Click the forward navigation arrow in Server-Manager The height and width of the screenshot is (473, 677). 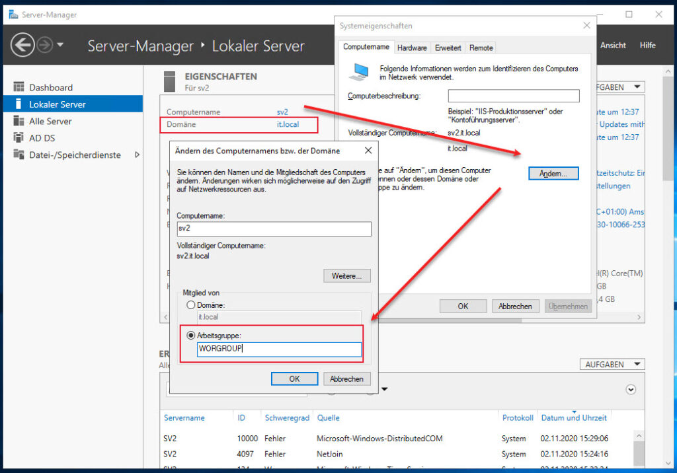(45, 45)
